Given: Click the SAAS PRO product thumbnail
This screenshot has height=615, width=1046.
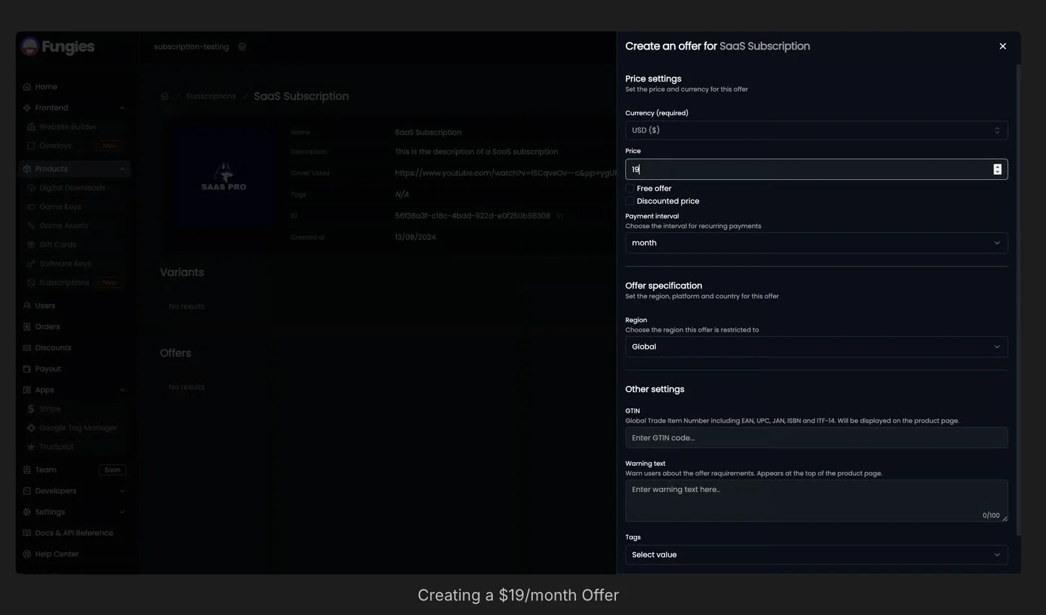Looking at the screenshot, I should pyautogui.click(x=224, y=177).
